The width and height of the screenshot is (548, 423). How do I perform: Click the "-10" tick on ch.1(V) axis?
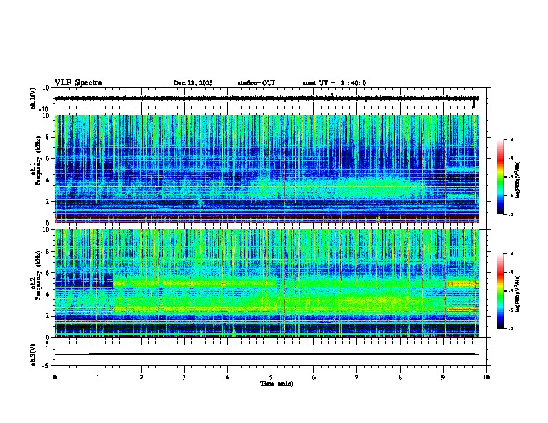(x=45, y=109)
